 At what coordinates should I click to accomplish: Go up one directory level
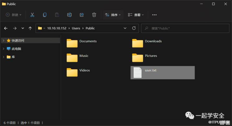pos(30,28)
